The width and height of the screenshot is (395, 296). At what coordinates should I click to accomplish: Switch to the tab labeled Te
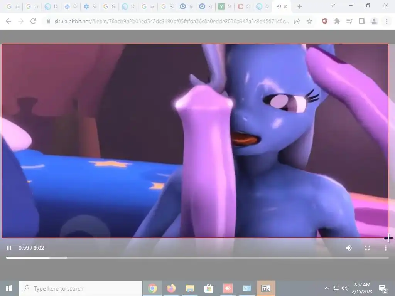(186, 7)
